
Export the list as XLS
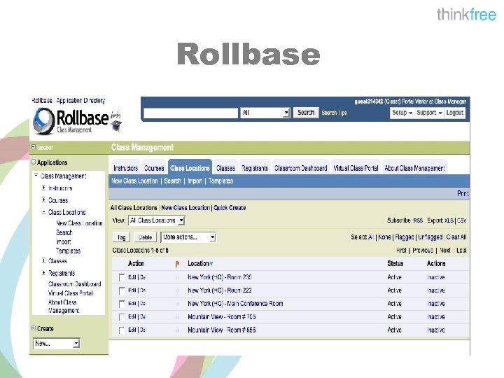tap(449, 220)
